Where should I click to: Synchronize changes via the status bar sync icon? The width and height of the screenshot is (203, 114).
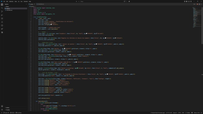(8, 113)
